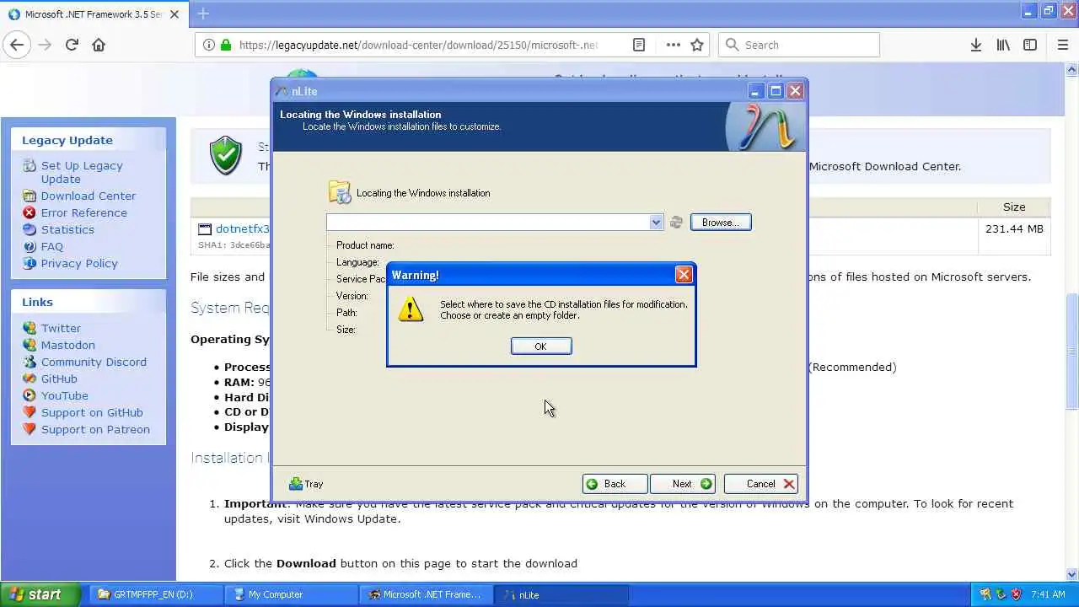Screen dimensions: 1079x607
Task: Click the 7:41 AM system clock
Action: tap(1049, 594)
